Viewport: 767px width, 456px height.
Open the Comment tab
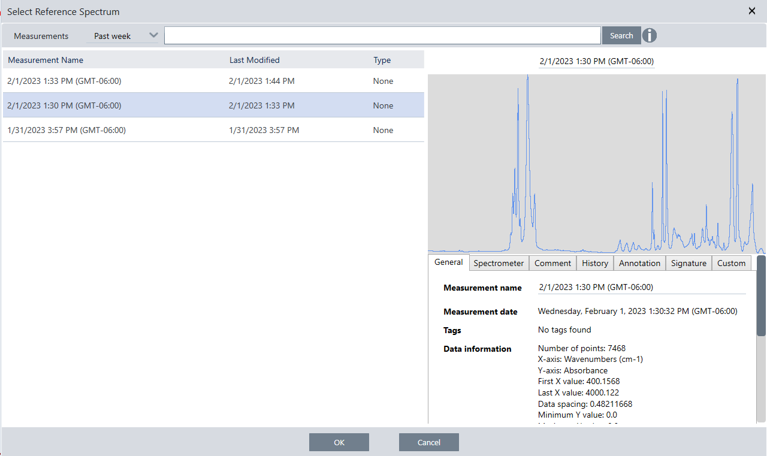[552, 263]
